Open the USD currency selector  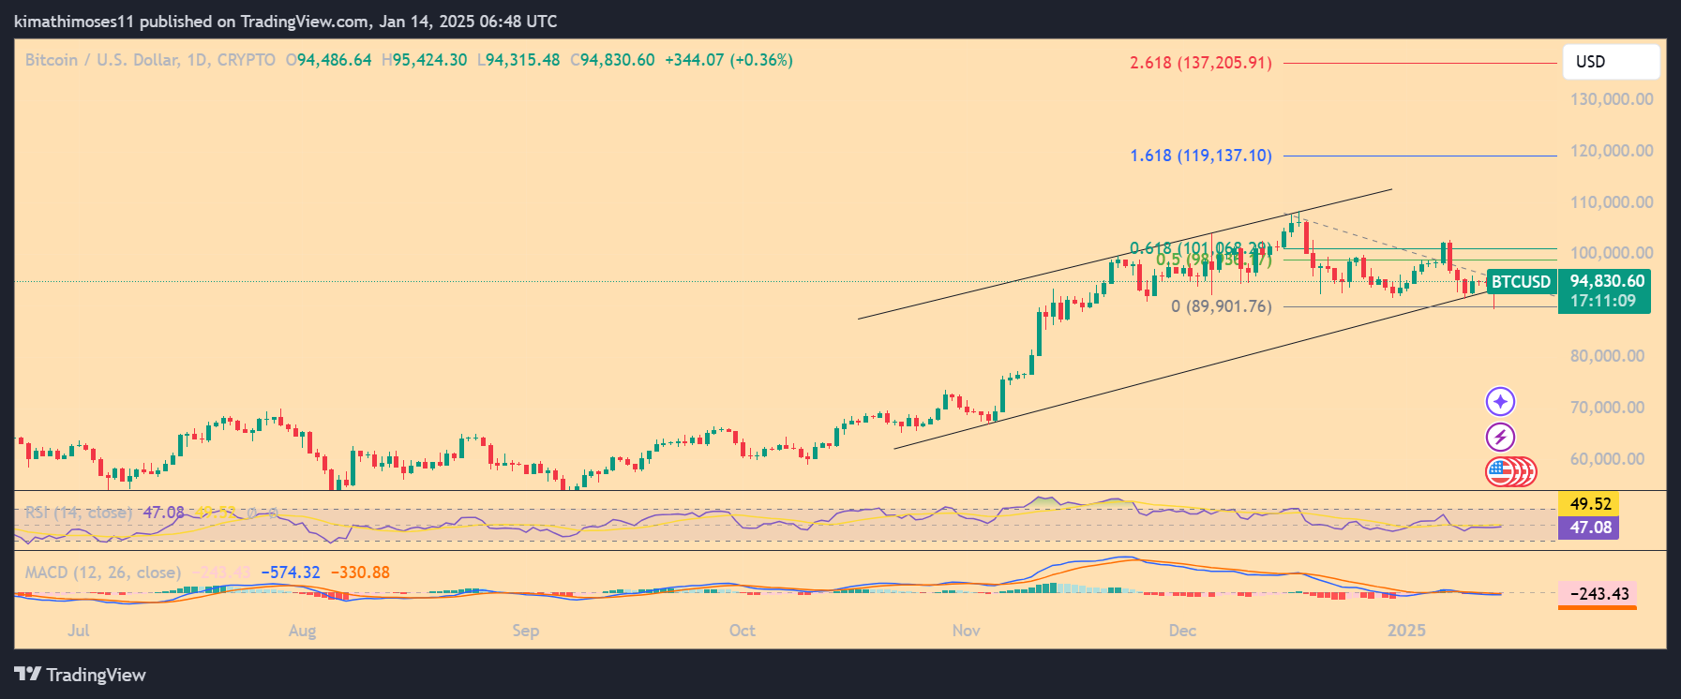(1611, 62)
